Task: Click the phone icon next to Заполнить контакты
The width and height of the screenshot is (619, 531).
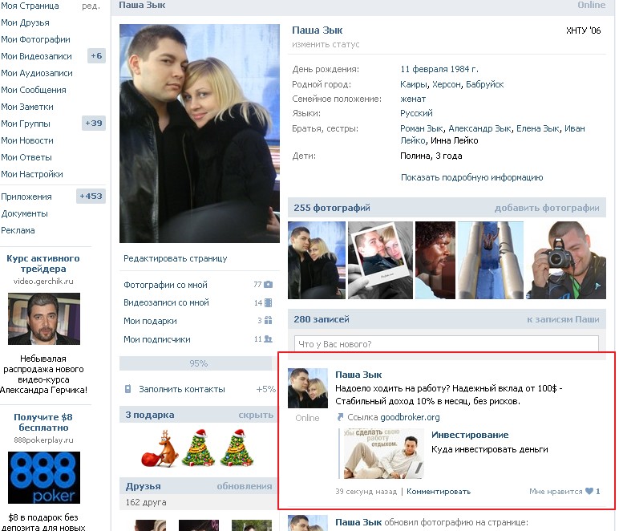Action: point(128,389)
